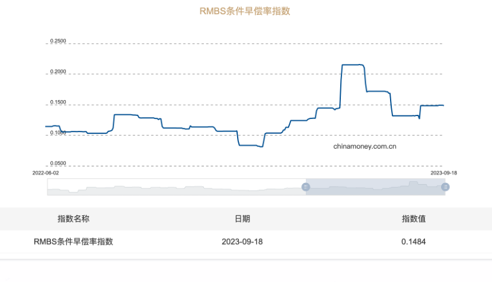Click the 指数值 column header
The image size is (492, 283).
[x=414, y=218]
